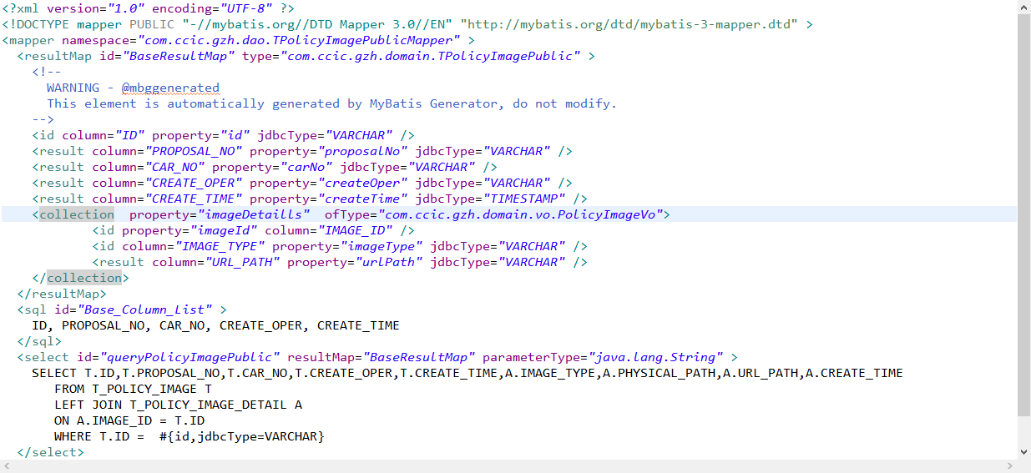Click the property value "carNo"
1031x473 pixels.
tap(306, 167)
